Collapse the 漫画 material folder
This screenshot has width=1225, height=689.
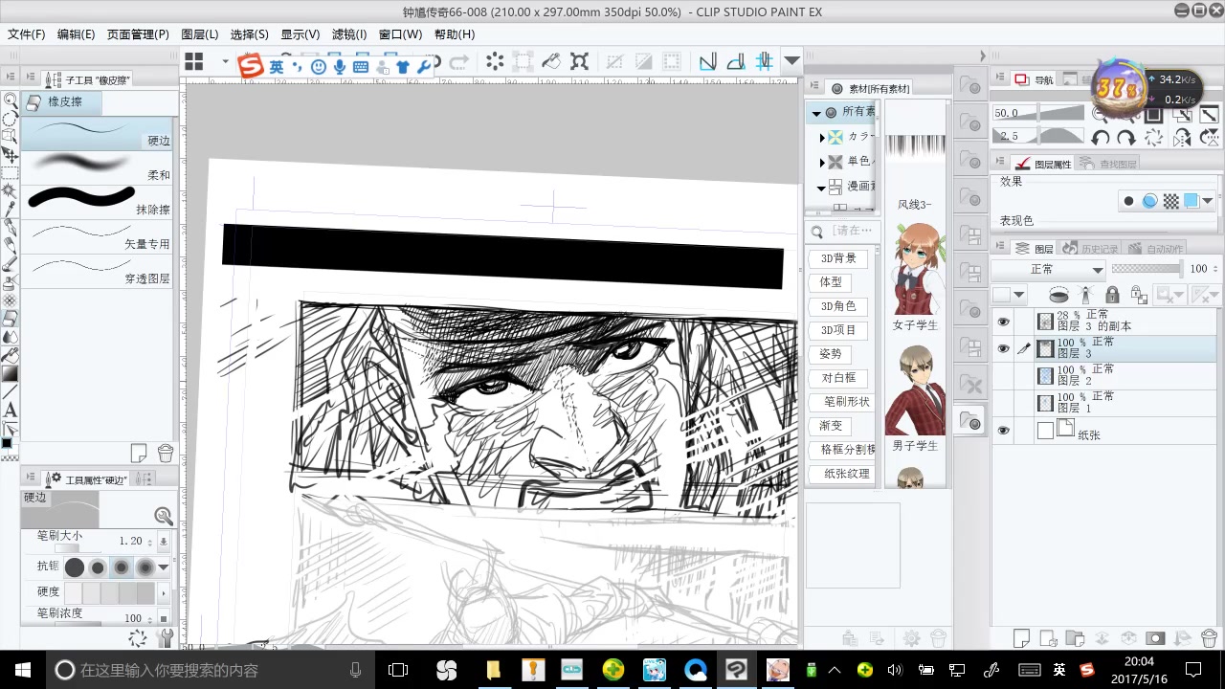click(x=821, y=188)
